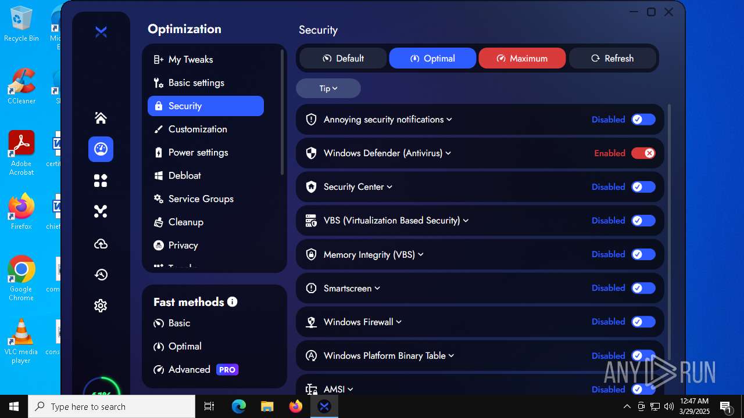Select Customization menu item
This screenshot has width=744, height=418.
pyautogui.click(x=206, y=129)
